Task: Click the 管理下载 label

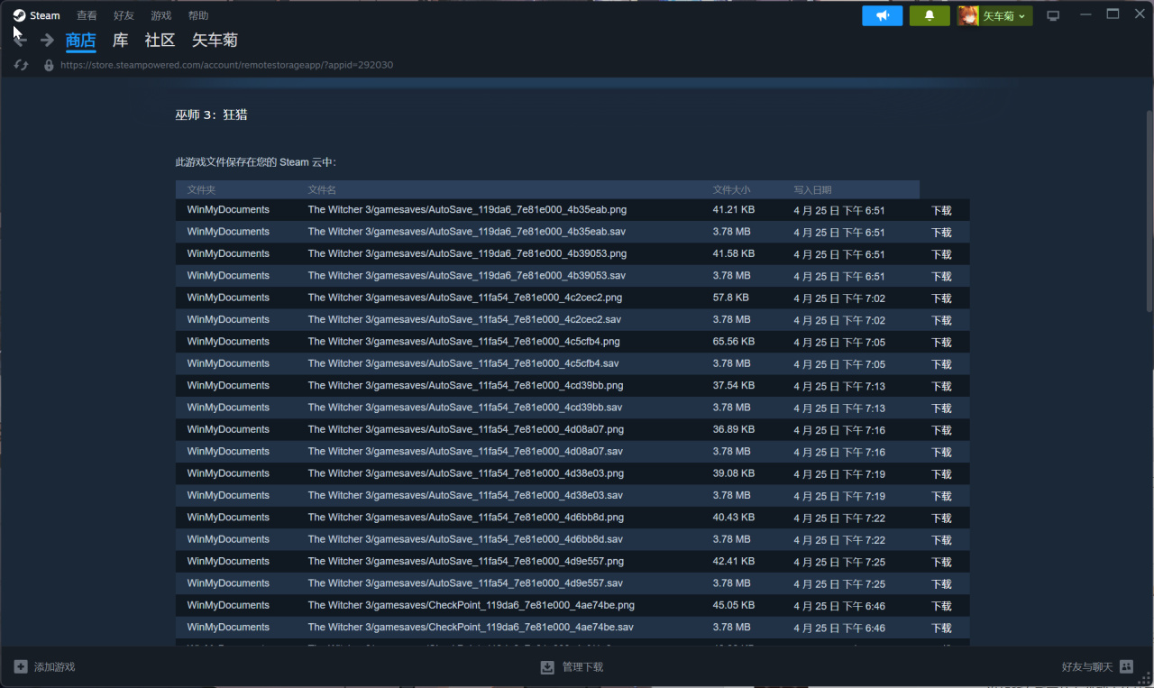Action: pos(582,667)
